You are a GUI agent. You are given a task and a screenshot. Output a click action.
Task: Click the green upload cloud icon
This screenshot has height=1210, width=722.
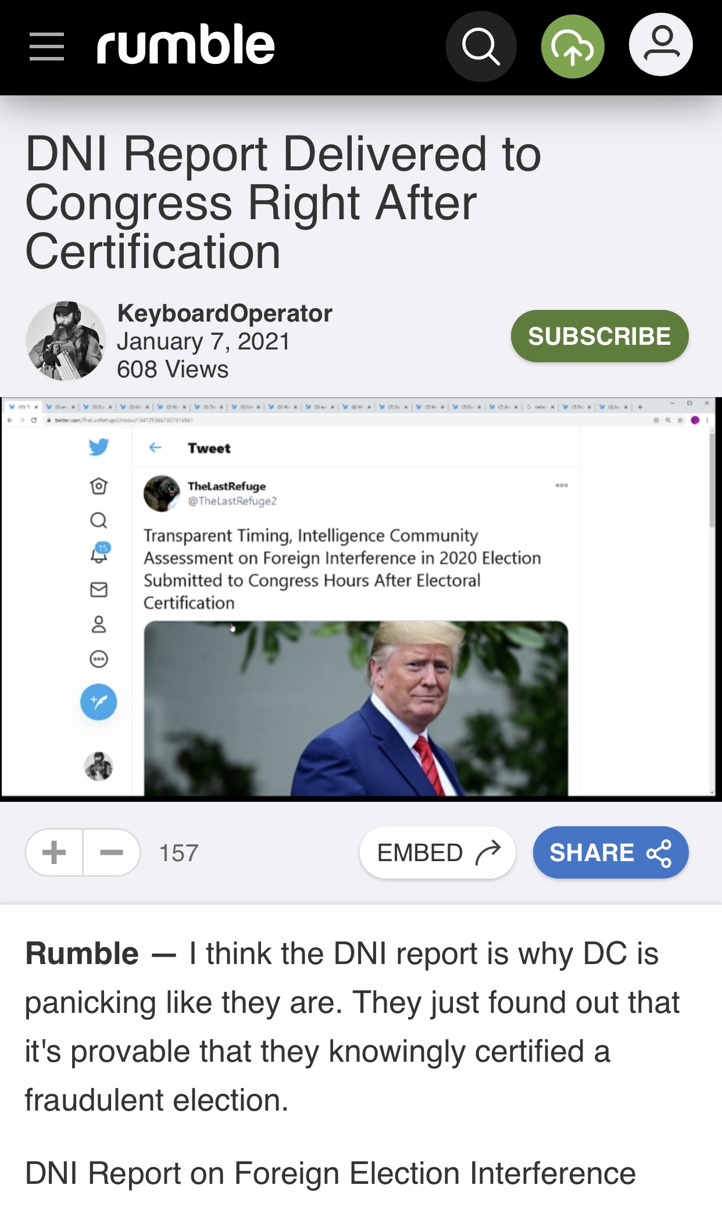point(573,47)
